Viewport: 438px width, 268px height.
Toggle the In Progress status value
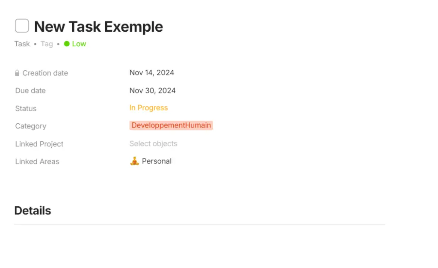point(148,107)
